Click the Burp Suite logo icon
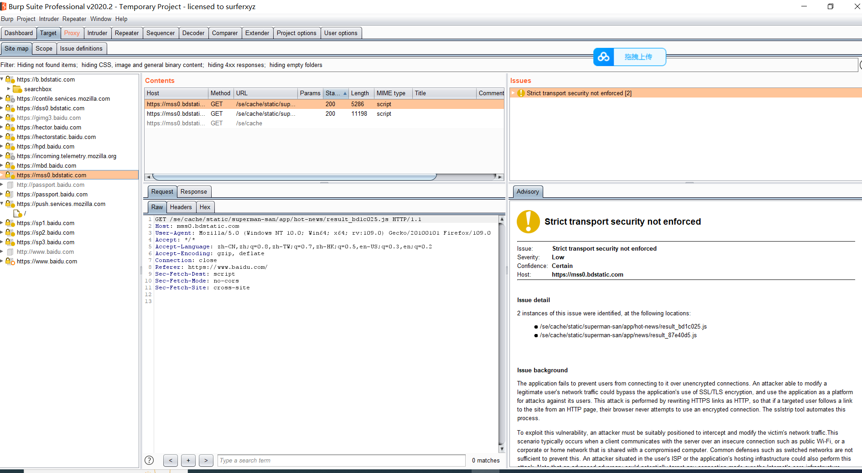The image size is (862, 473). pos(4,6)
